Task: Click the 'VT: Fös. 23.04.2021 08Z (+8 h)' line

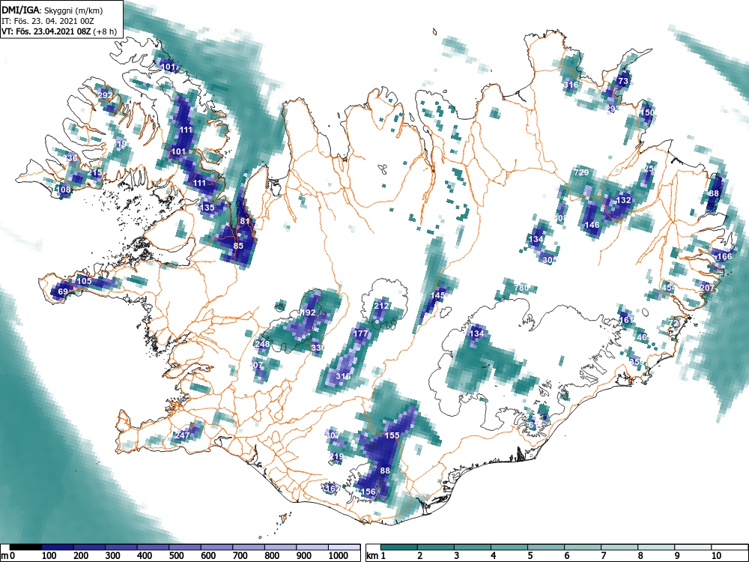Action: click(59, 31)
